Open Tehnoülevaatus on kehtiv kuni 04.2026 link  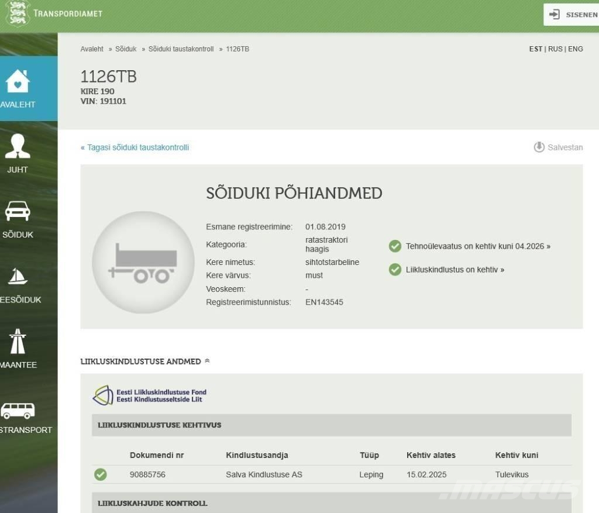(478, 246)
